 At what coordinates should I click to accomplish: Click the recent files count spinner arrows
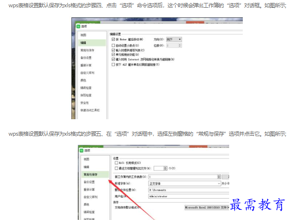pyautogui.click(x=165, y=168)
